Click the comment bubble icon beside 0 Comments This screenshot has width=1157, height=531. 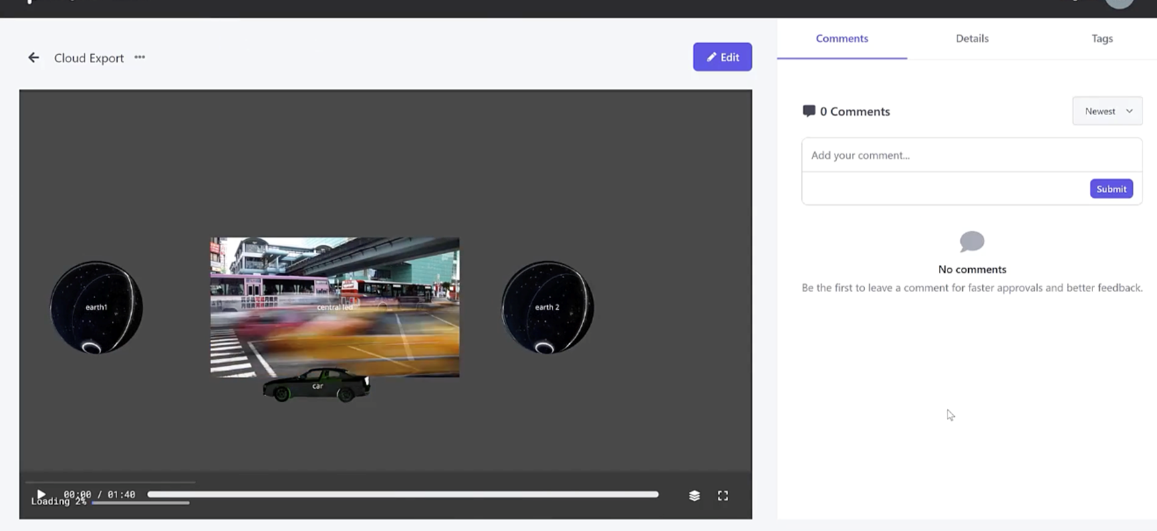click(x=809, y=111)
